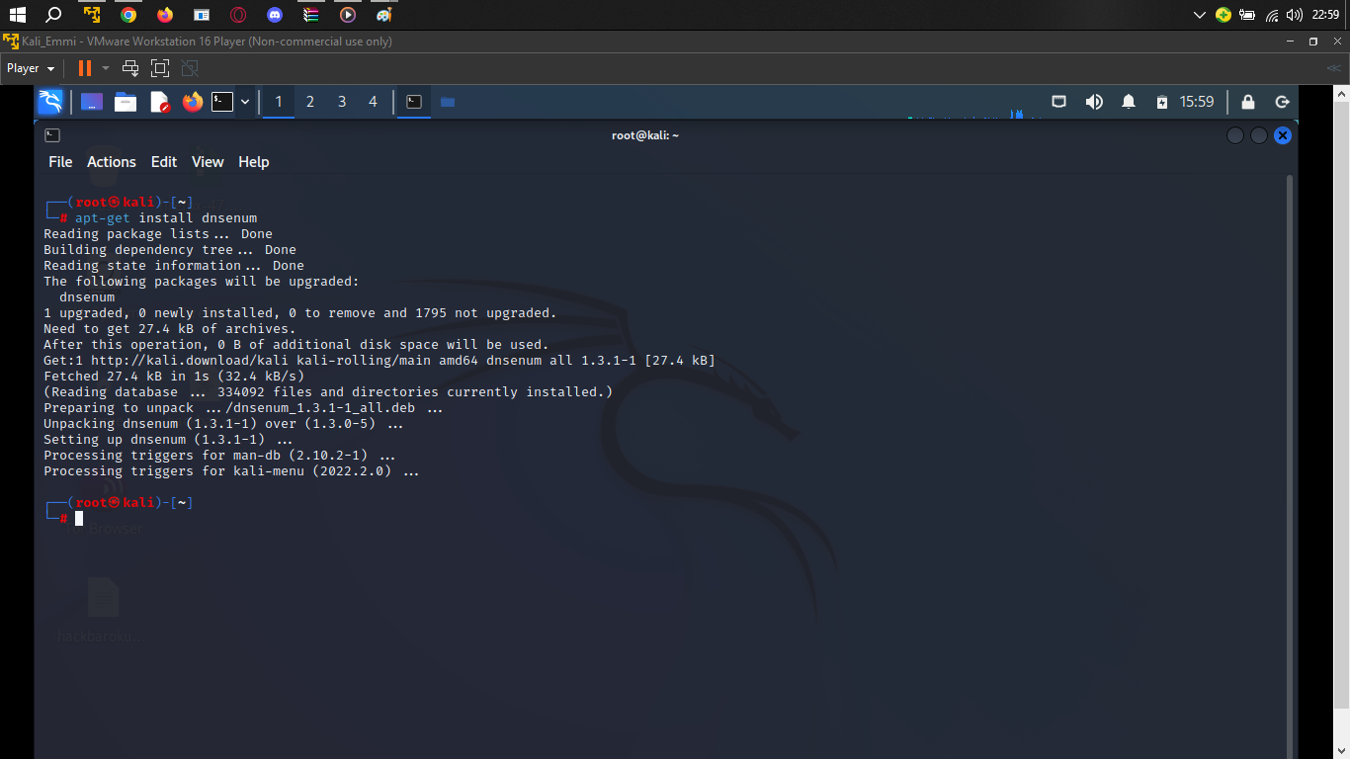The width and height of the screenshot is (1350, 759).
Task: Click 'Setting up dnsenum (1.3.1-1)' line
Action: pyautogui.click(x=168, y=440)
